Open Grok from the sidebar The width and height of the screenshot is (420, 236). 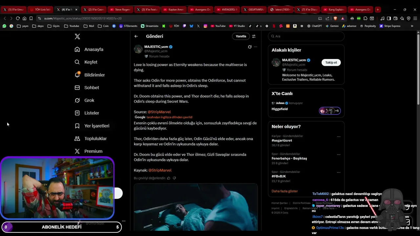[x=84, y=100]
